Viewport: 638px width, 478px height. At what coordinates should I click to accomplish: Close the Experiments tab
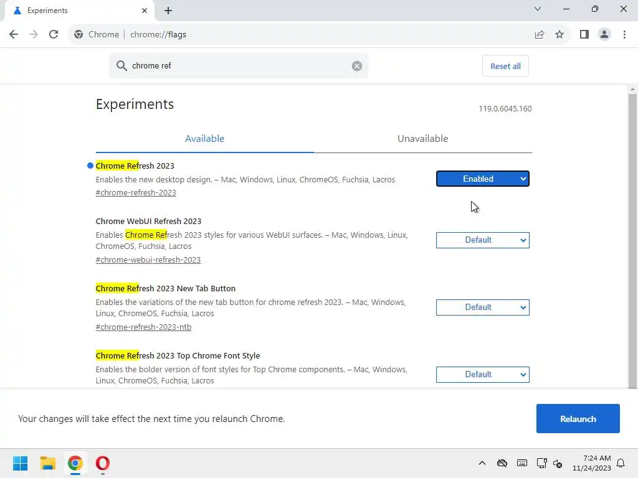145,11
